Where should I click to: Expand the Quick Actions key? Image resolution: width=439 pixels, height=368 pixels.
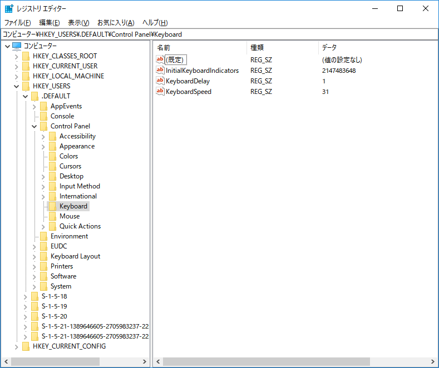43,226
